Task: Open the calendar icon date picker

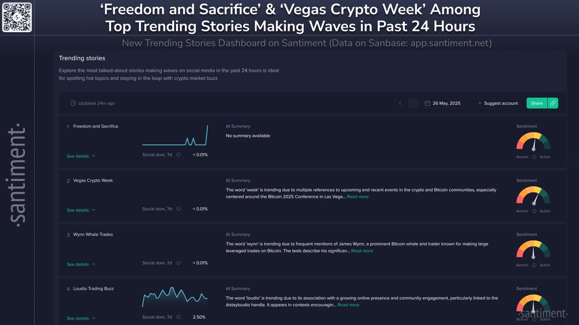Action: pos(427,103)
